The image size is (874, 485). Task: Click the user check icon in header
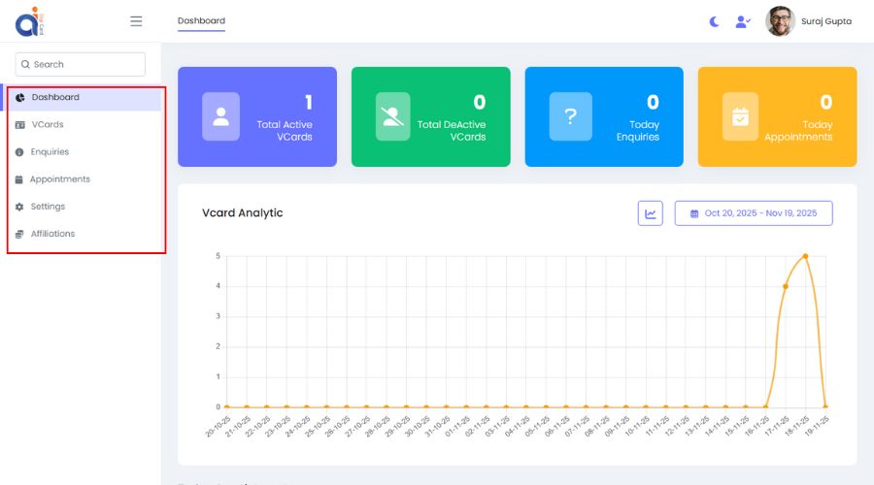point(743,21)
